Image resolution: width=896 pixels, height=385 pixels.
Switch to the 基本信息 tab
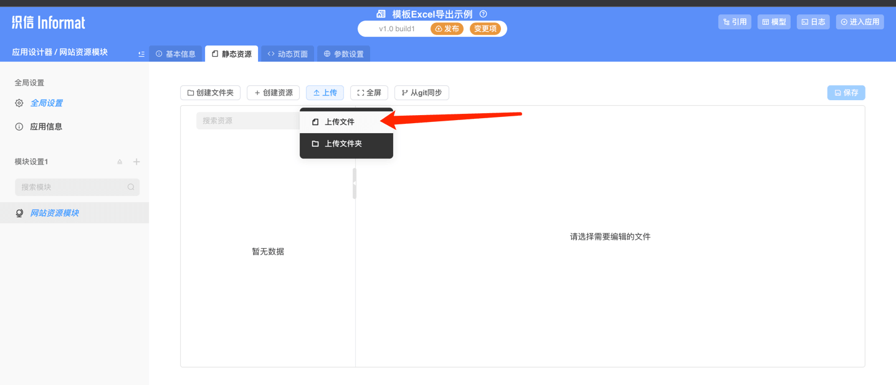click(x=176, y=53)
